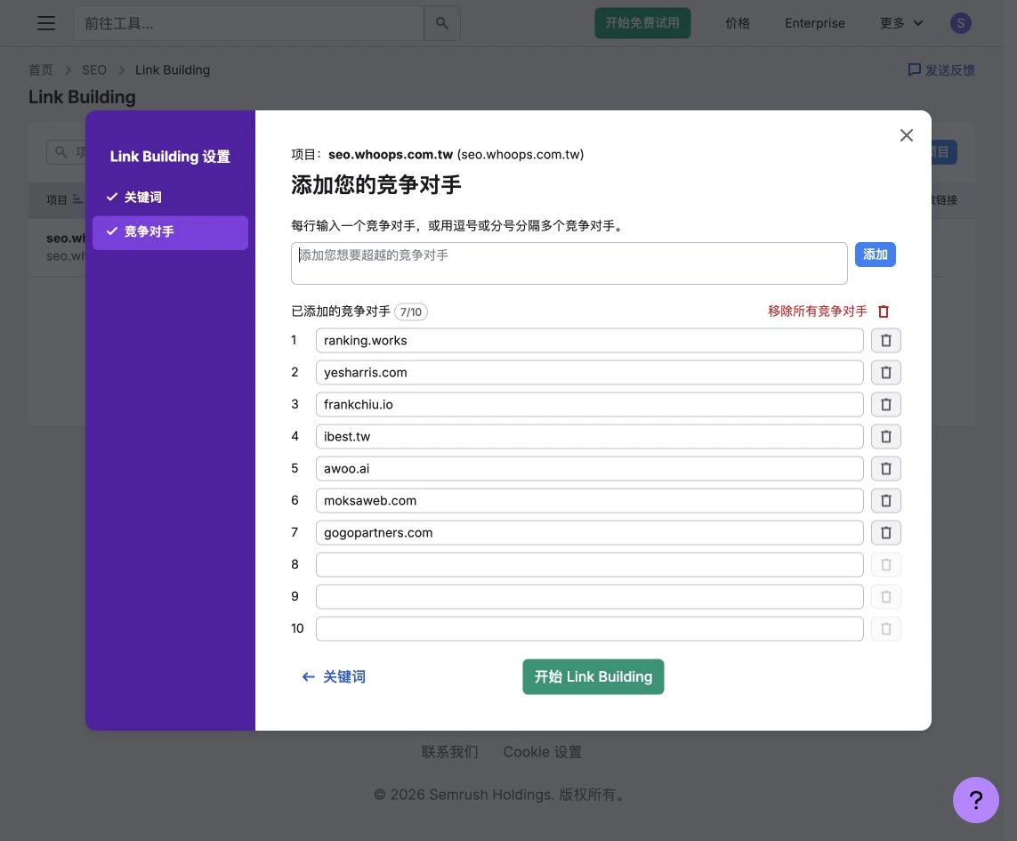Click the Cookie 设置 footer link

click(x=542, y=752)
